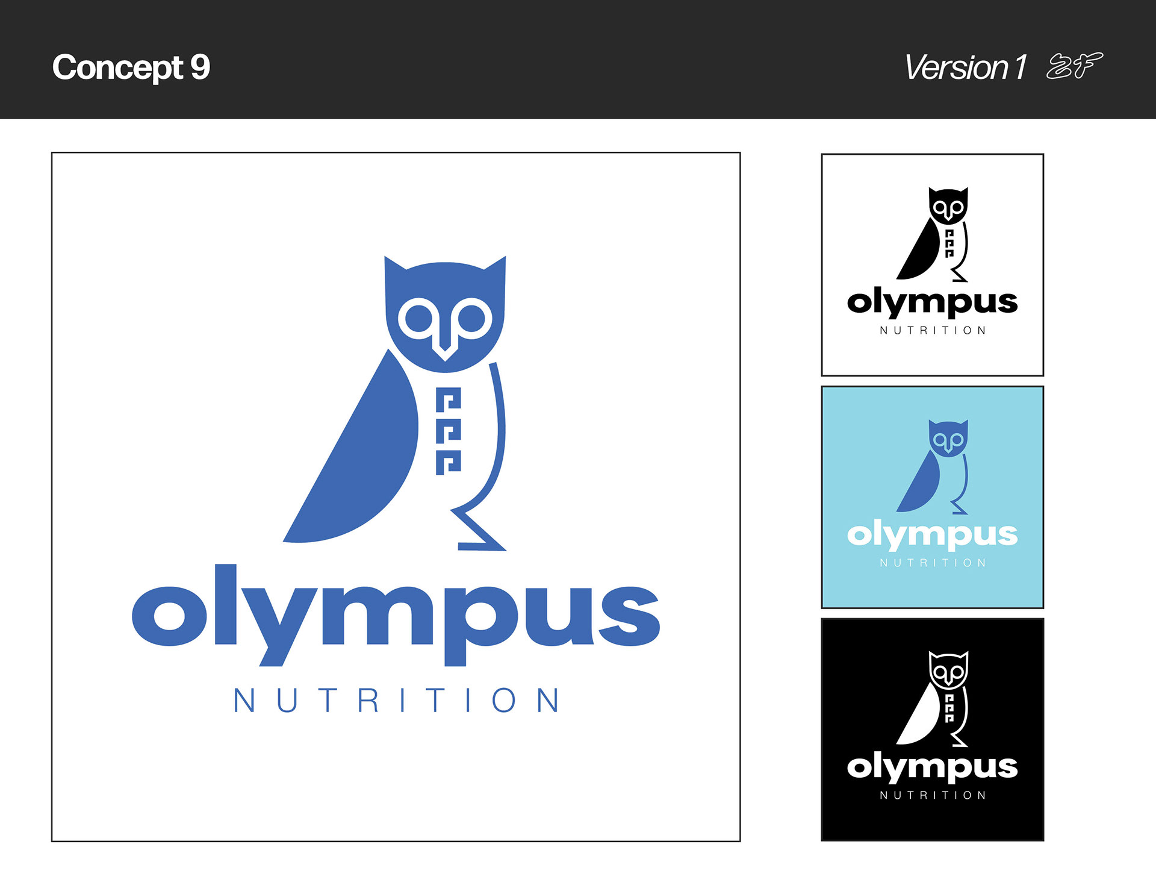The image size is (1156, 894).
Task: Click the large owl's foot
Action: (479, 530)
